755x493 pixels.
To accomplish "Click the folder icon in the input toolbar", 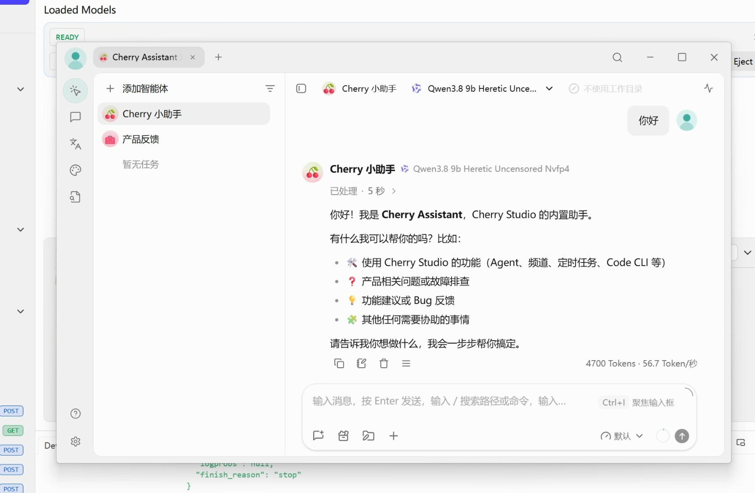I will point(368,436).
